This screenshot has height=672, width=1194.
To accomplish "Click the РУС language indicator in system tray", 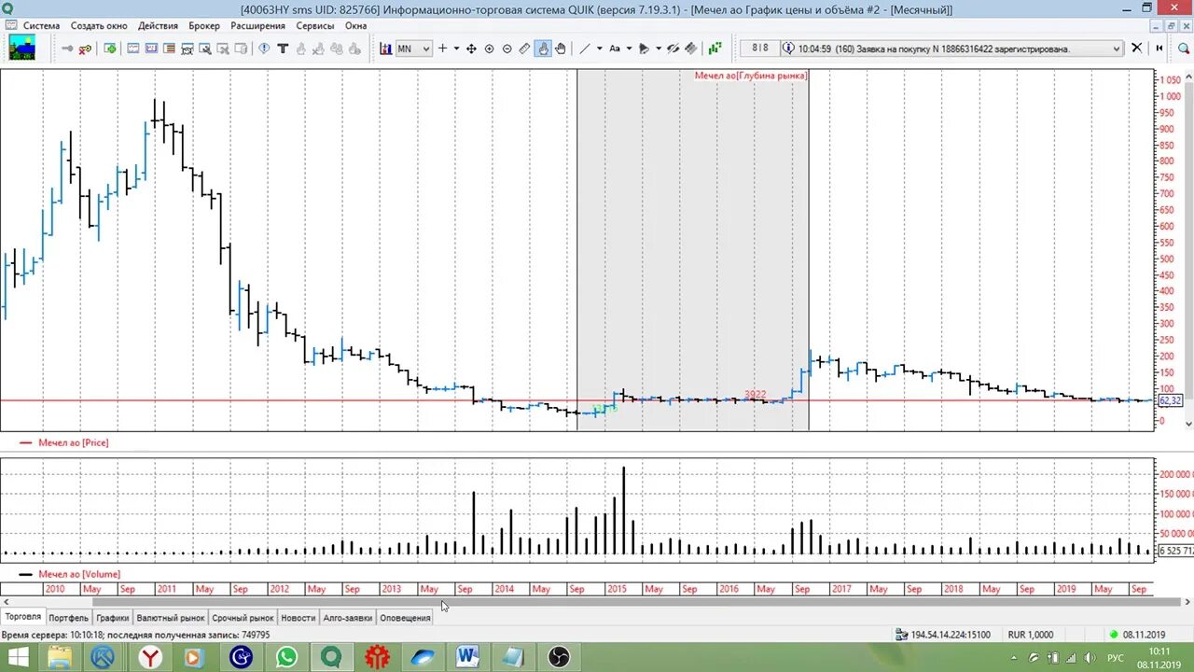I will click(1115, 658).
